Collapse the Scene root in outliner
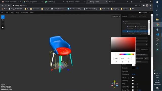The width and height of the screenshot is (162, 91). [x=124, y=21]
